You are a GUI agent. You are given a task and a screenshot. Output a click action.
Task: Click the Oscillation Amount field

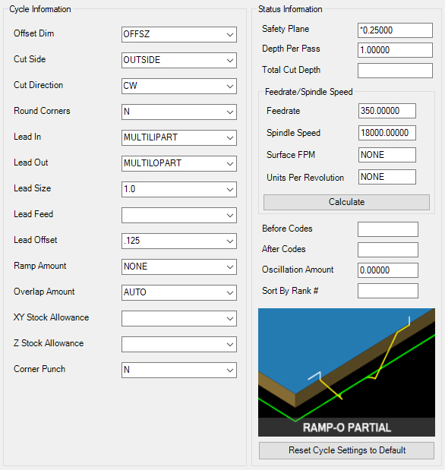pos(388,270)
